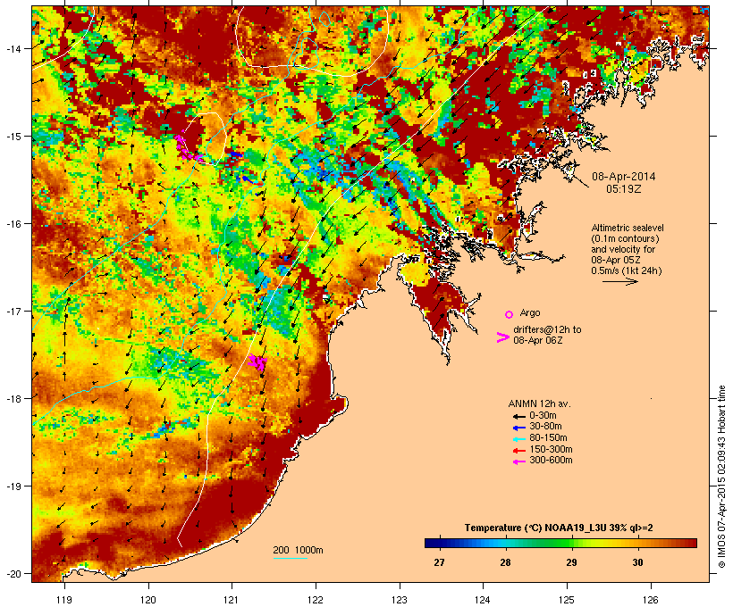Click longitude axis label 124
The image size is (733, 607).
pyautogui.click(x=483, y=600)
